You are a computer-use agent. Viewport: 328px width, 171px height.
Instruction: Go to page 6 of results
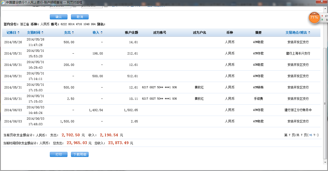[x=311, y=135]
